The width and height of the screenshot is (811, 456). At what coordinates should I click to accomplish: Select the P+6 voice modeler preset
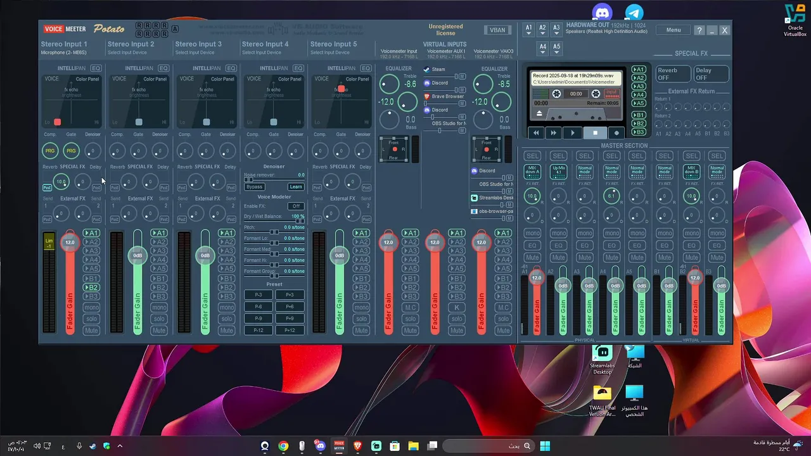[290, 307]
